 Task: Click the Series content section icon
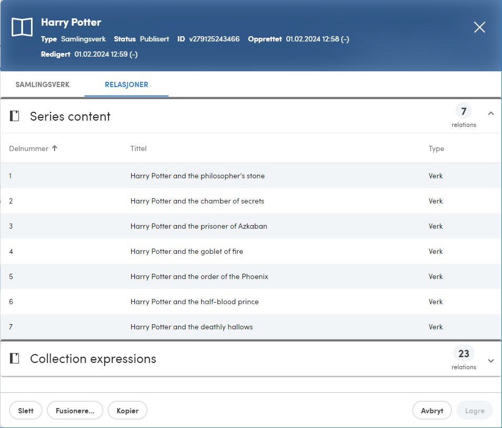click(x=14, y=116)
